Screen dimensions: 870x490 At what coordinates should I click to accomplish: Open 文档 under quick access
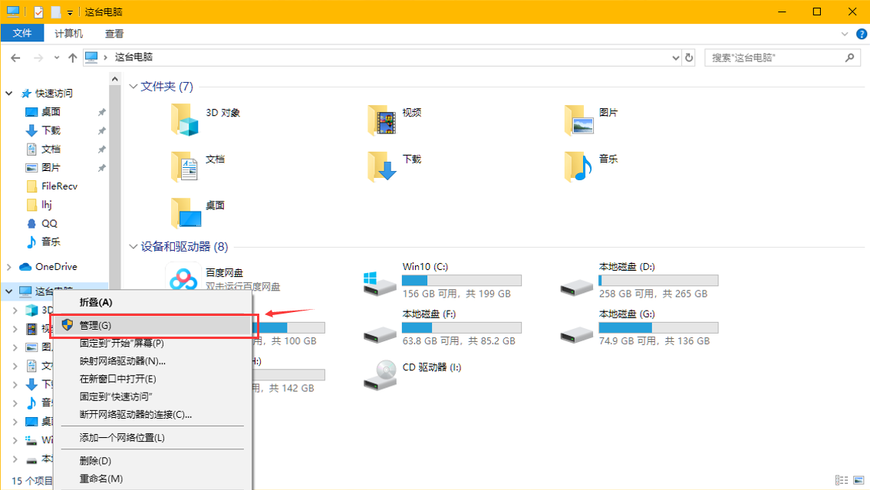coord(51,149)
